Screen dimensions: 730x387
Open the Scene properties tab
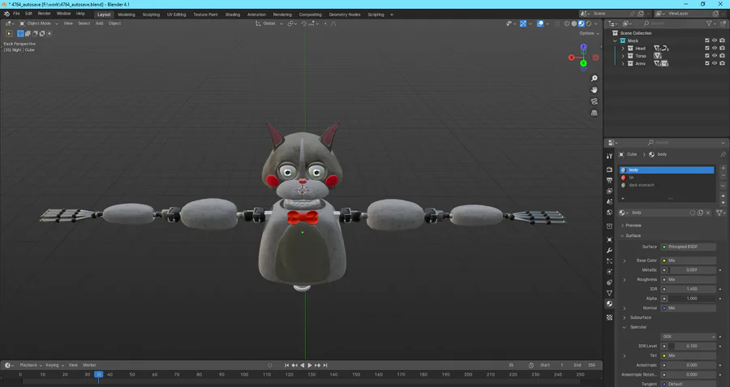pos(609,202)
